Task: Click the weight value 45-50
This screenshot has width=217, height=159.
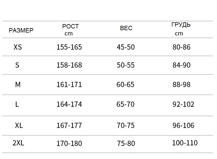Action: (126, 47)
